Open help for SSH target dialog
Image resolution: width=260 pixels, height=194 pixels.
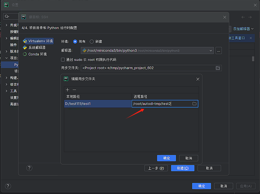pos(29,168)
